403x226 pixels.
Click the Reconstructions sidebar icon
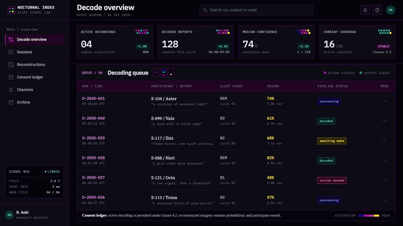tap(11, 65)
